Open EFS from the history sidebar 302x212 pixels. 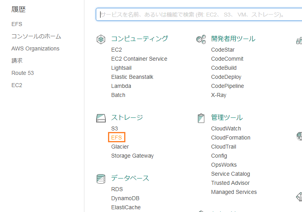(x=17, y=24)
